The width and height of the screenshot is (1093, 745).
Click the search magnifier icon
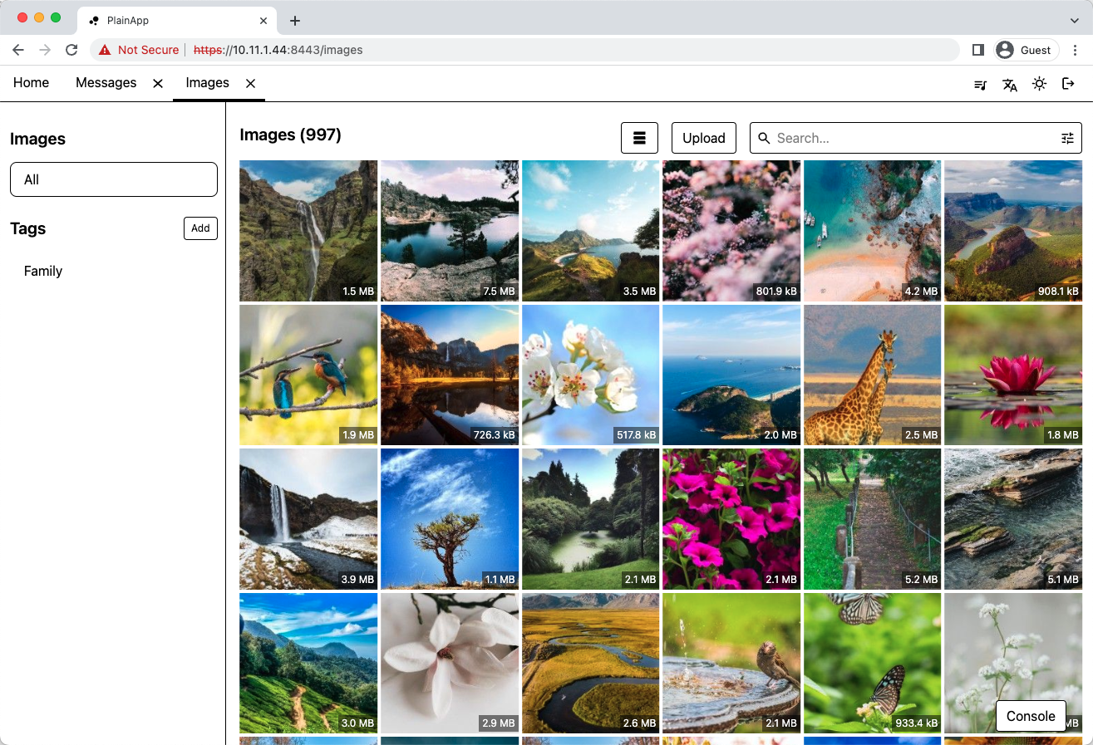tap(764, 138)
